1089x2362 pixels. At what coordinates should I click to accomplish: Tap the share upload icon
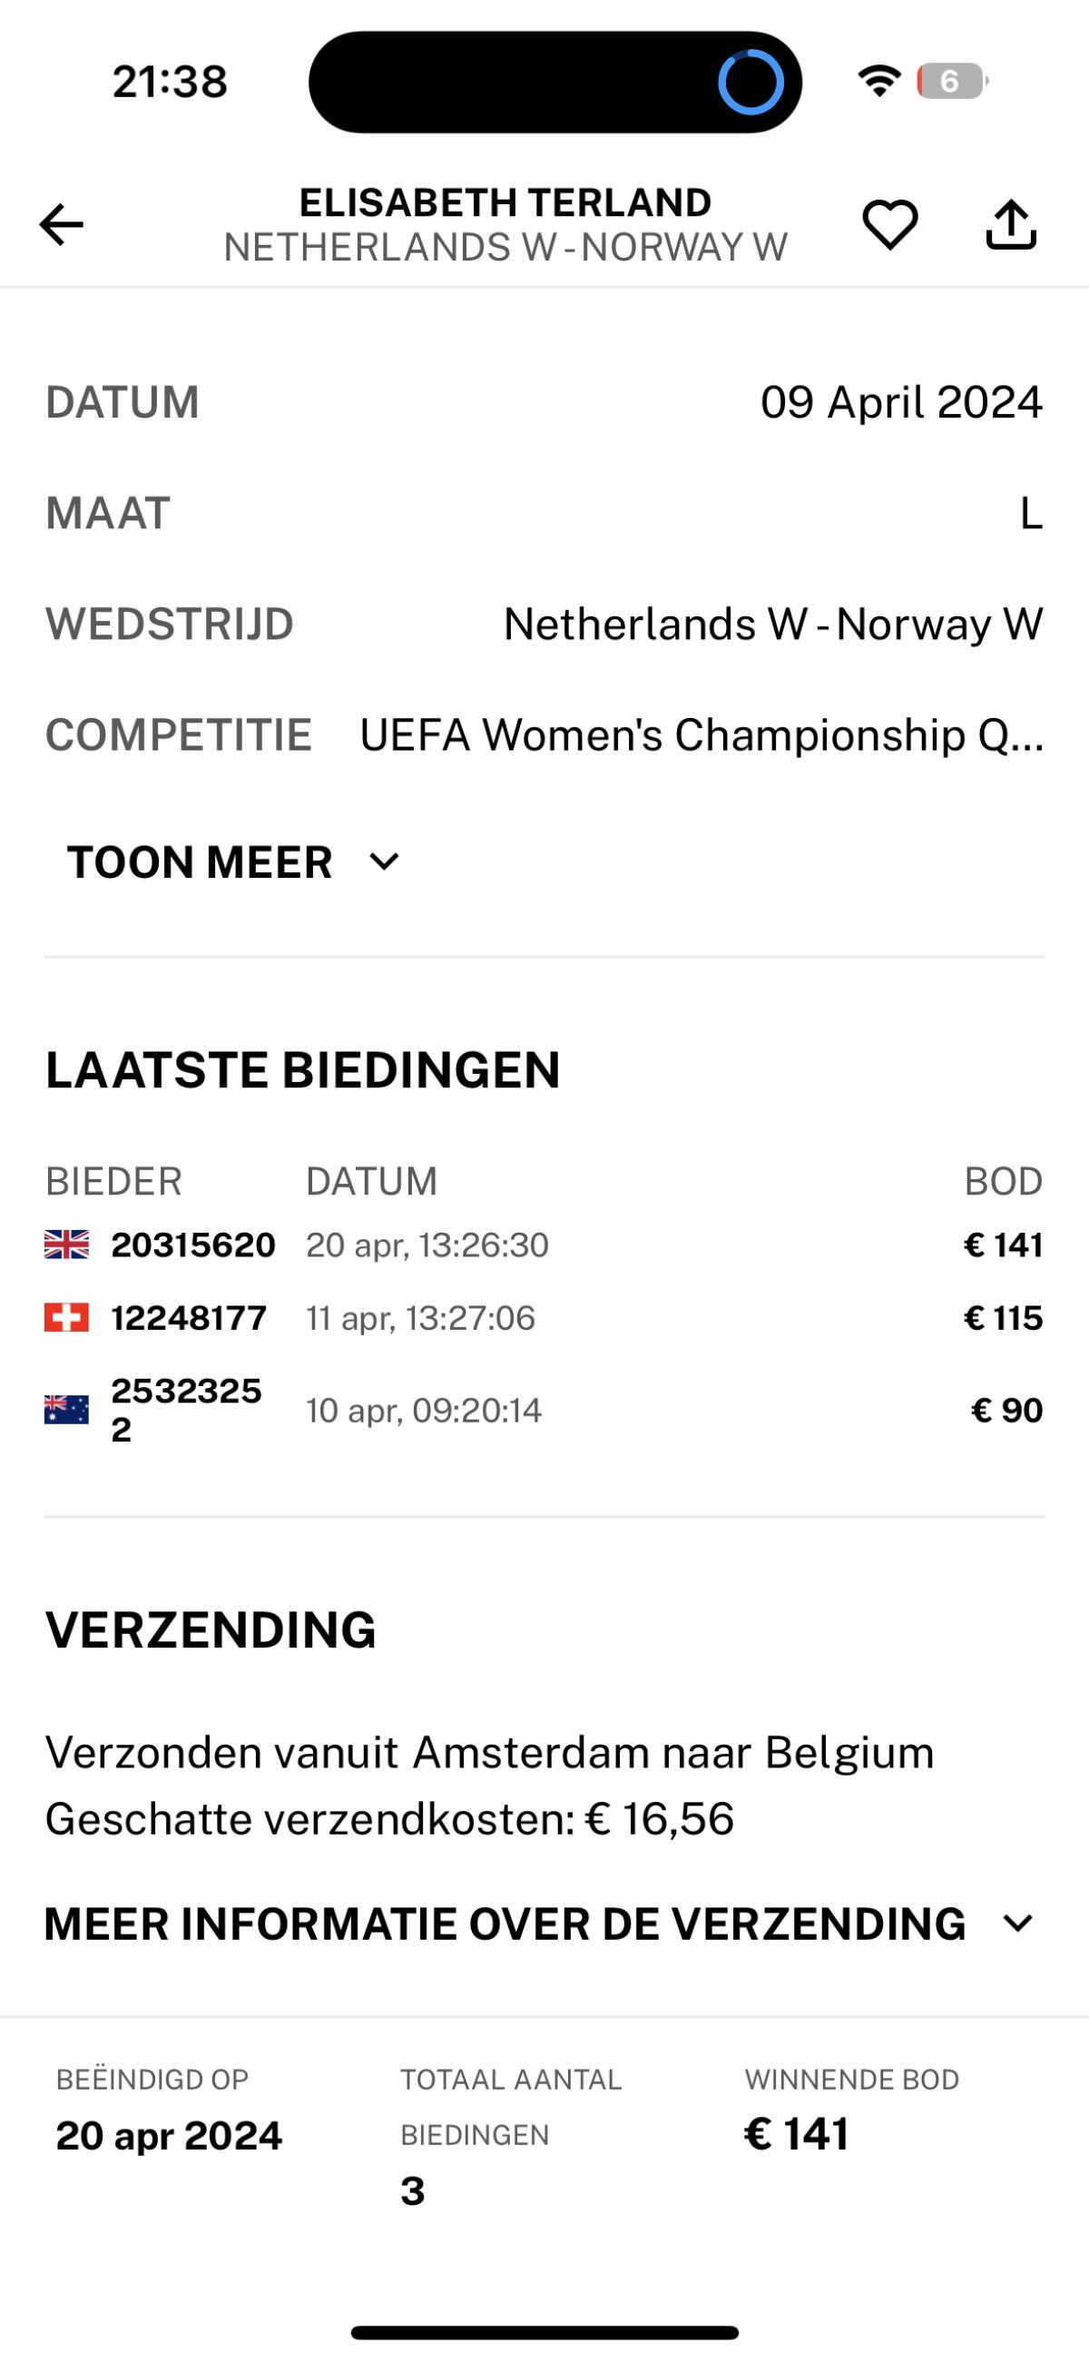pos(1010,224)
